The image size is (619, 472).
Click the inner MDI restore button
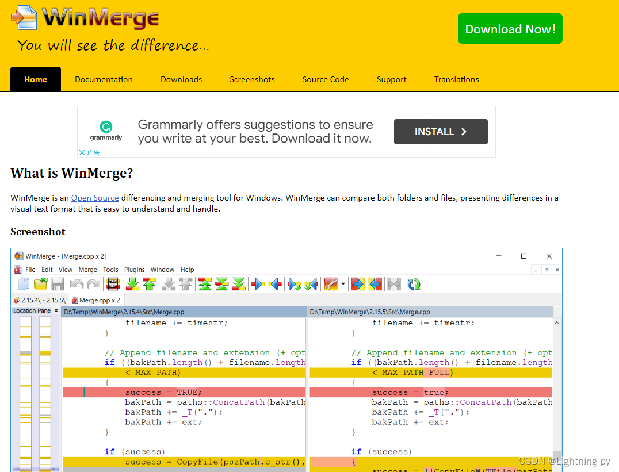tap(547, 270)
